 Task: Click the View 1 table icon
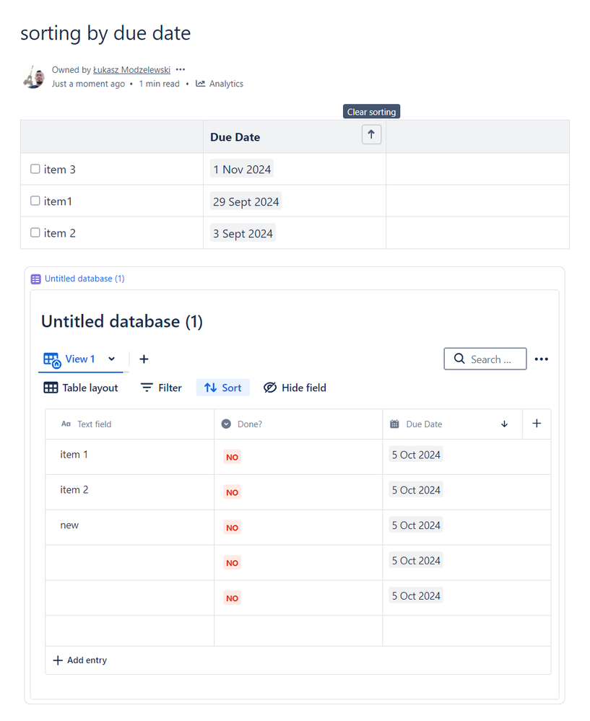click(x=51, y=360)
